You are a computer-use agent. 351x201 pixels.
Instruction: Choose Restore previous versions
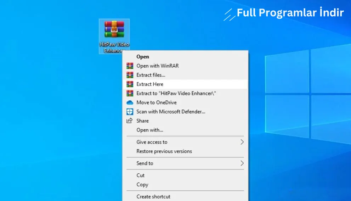point(185,151)
